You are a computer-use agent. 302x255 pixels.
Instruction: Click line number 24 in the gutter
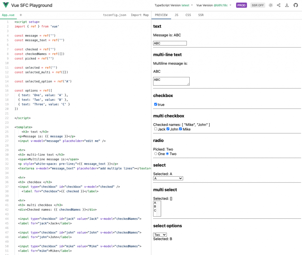7,127
